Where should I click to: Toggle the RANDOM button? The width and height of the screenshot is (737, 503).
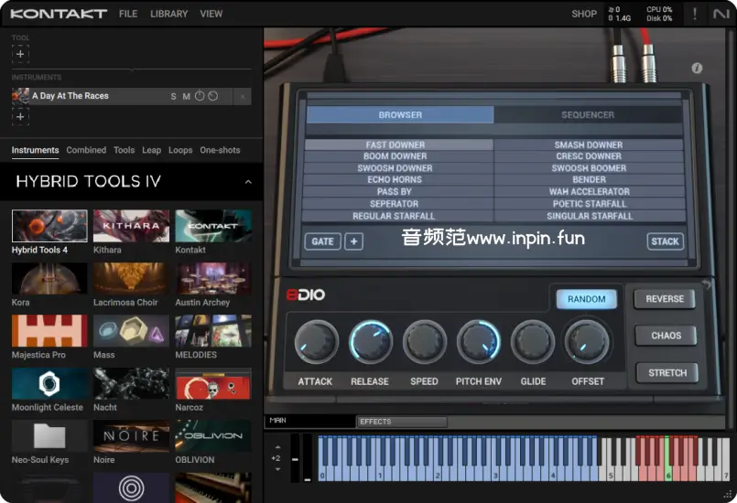586,299
